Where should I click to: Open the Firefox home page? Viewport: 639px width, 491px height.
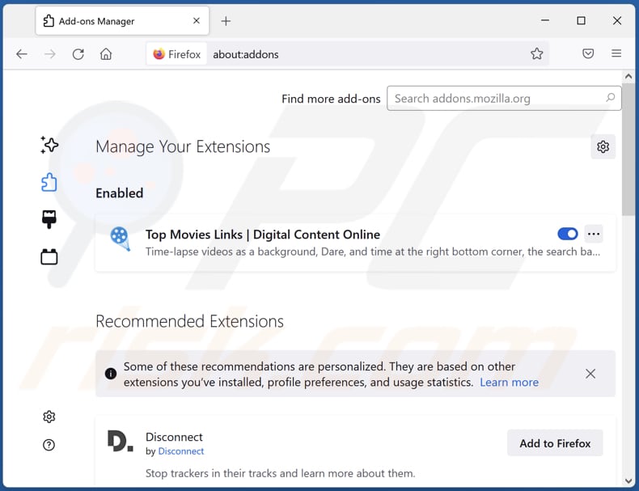click(x=106, y=53)
